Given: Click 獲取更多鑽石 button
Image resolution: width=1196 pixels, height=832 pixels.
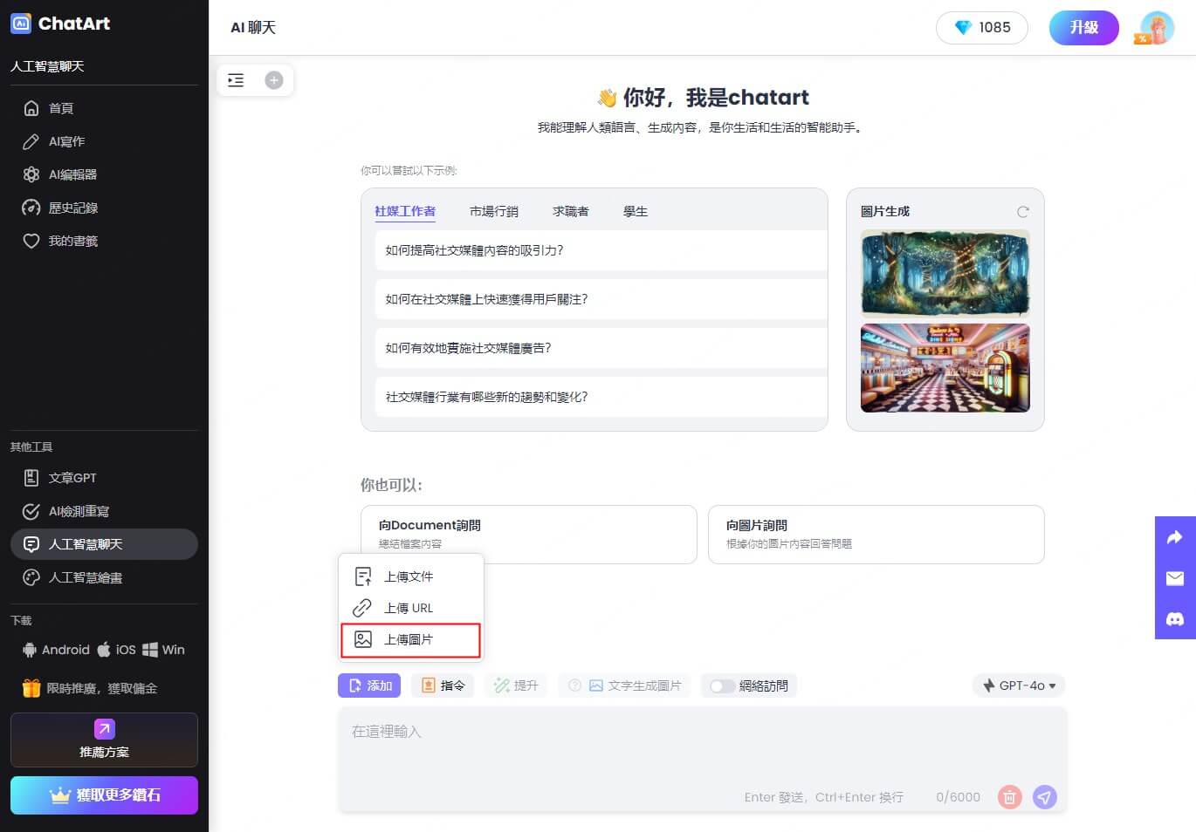Looking at the screenshot, I should coord(104,795).
